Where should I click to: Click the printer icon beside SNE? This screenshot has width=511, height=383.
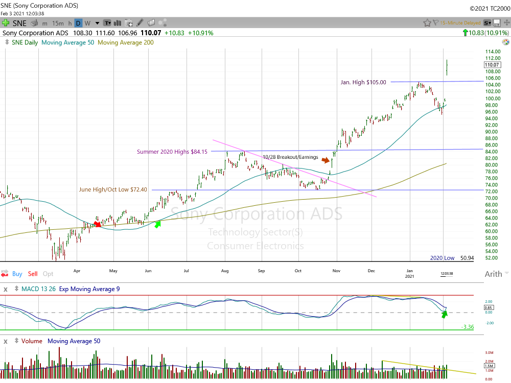34,23
